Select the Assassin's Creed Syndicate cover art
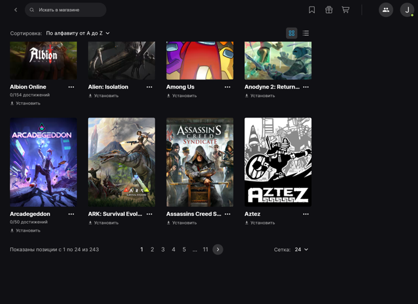 pyautogui.click(x=200, y=162)
